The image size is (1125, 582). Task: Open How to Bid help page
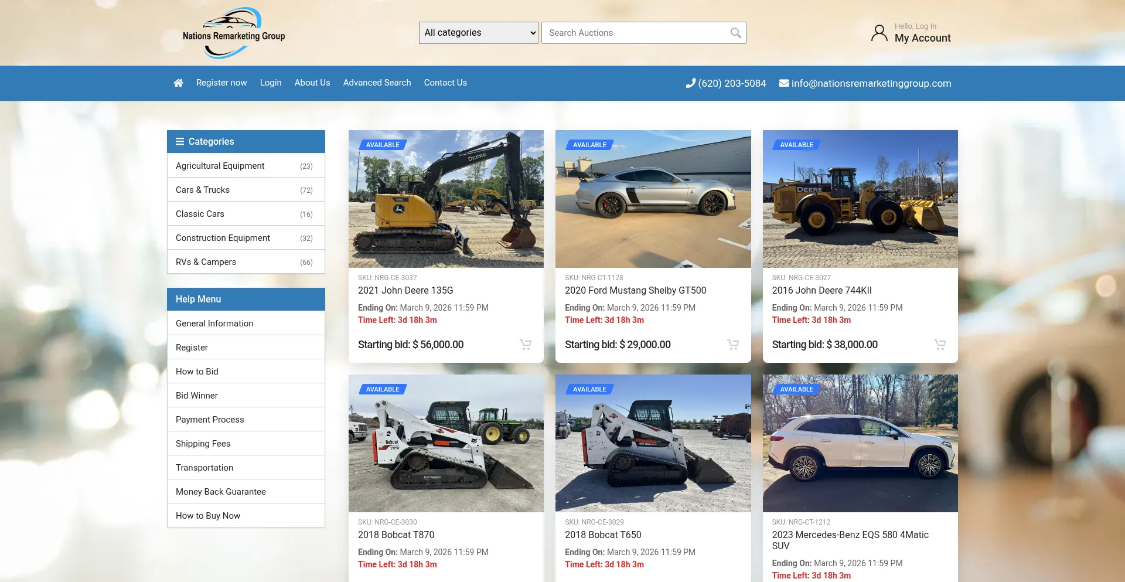point(246,372)
